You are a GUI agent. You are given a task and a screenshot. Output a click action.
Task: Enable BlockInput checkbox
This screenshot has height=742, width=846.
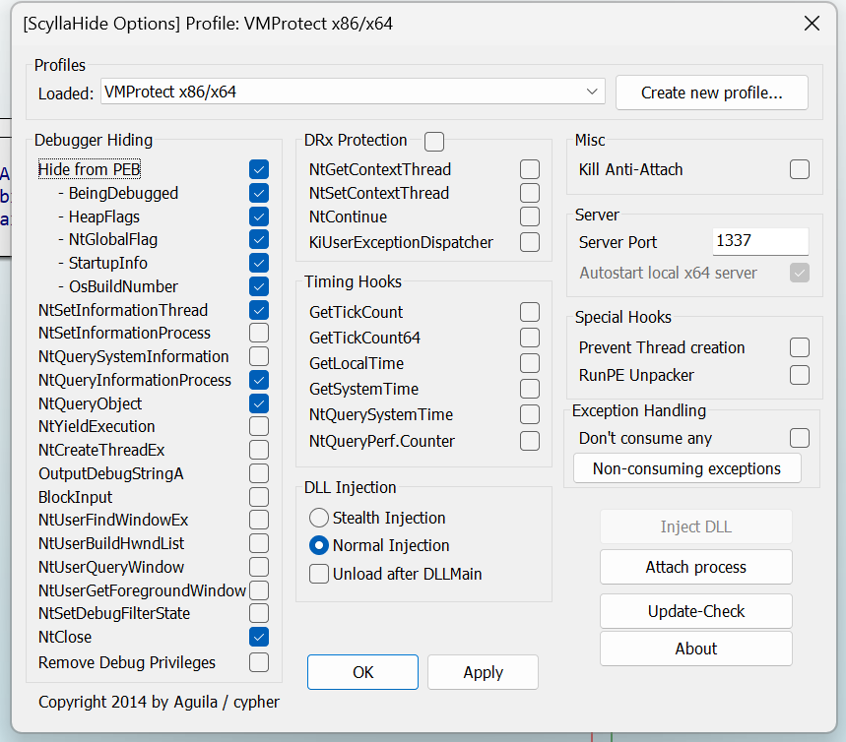pyautogui.click(x=259, y=497)
